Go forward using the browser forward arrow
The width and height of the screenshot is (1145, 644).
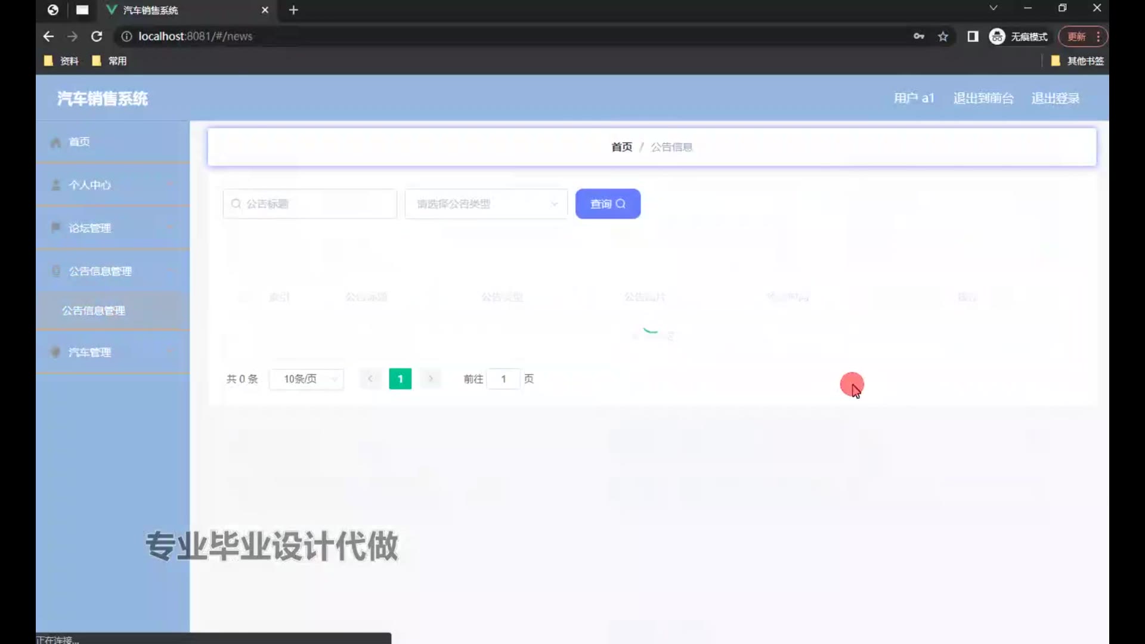pyautogui.click(x=72, y=36)
